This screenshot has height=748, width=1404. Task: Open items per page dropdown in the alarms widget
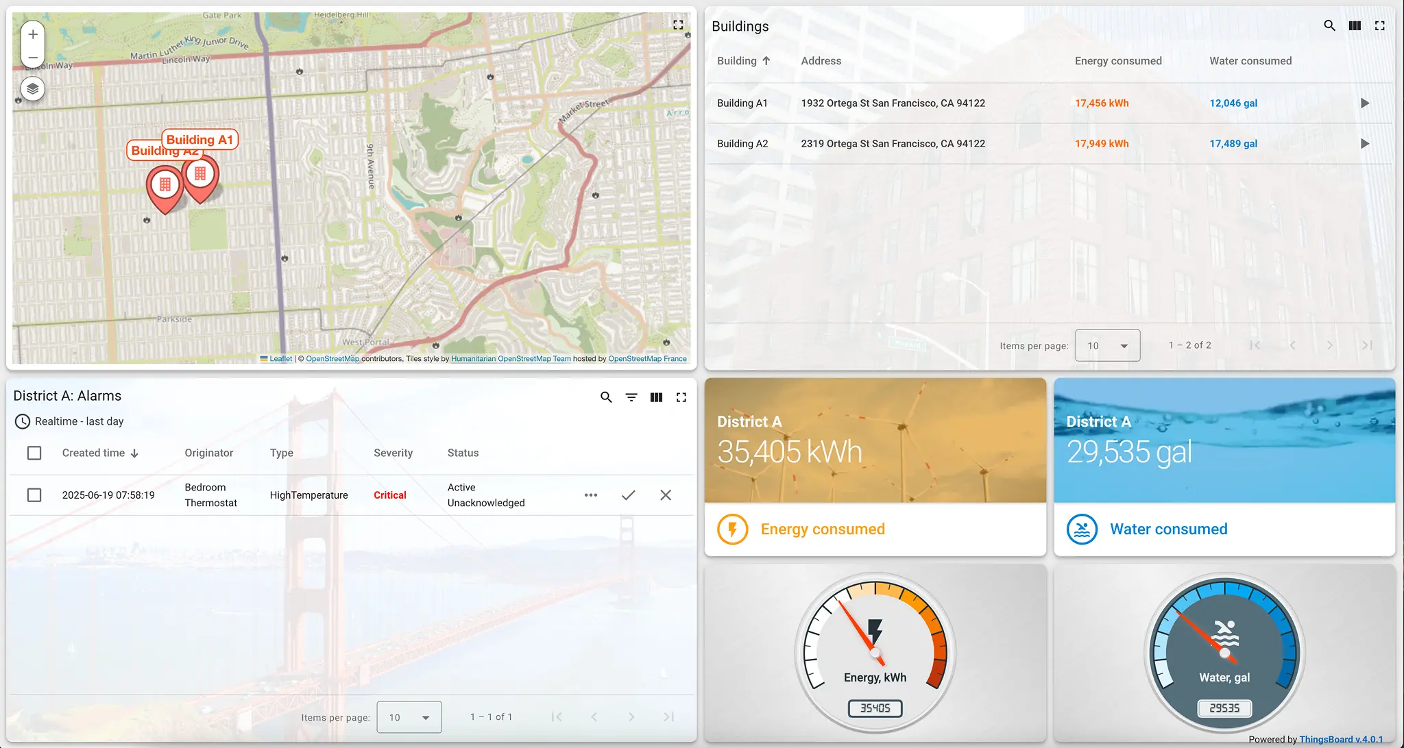(409, 716)
